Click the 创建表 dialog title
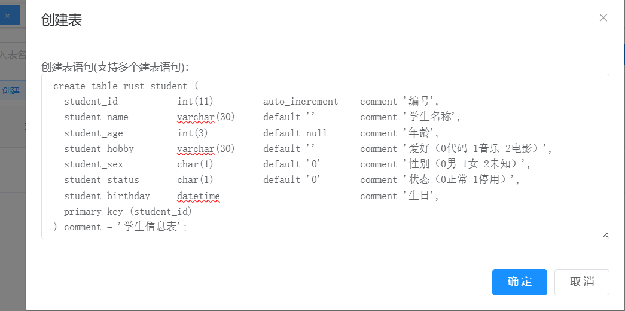 (x=61, y=20)
